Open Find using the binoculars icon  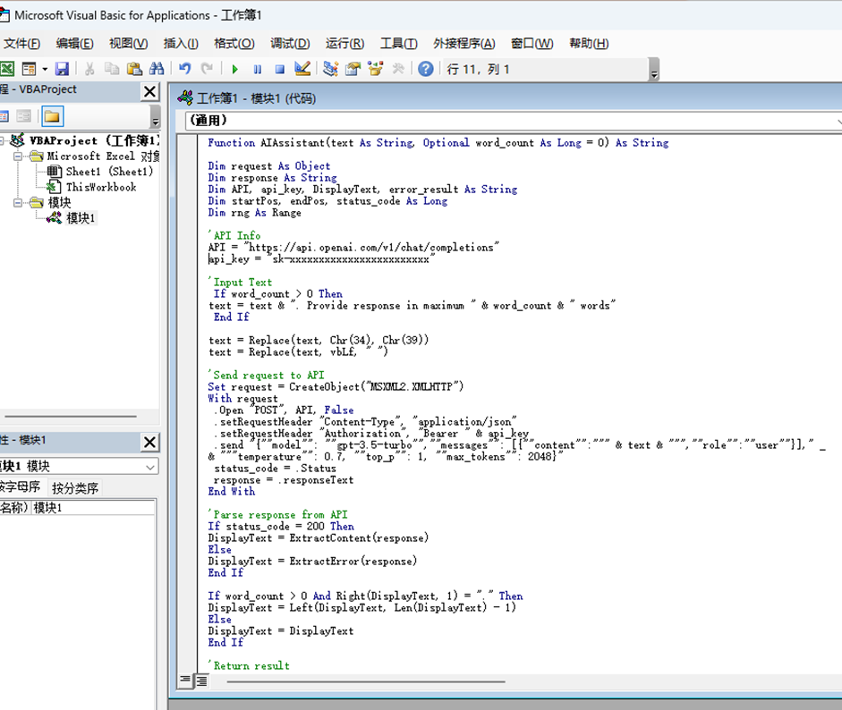[157, 68]
